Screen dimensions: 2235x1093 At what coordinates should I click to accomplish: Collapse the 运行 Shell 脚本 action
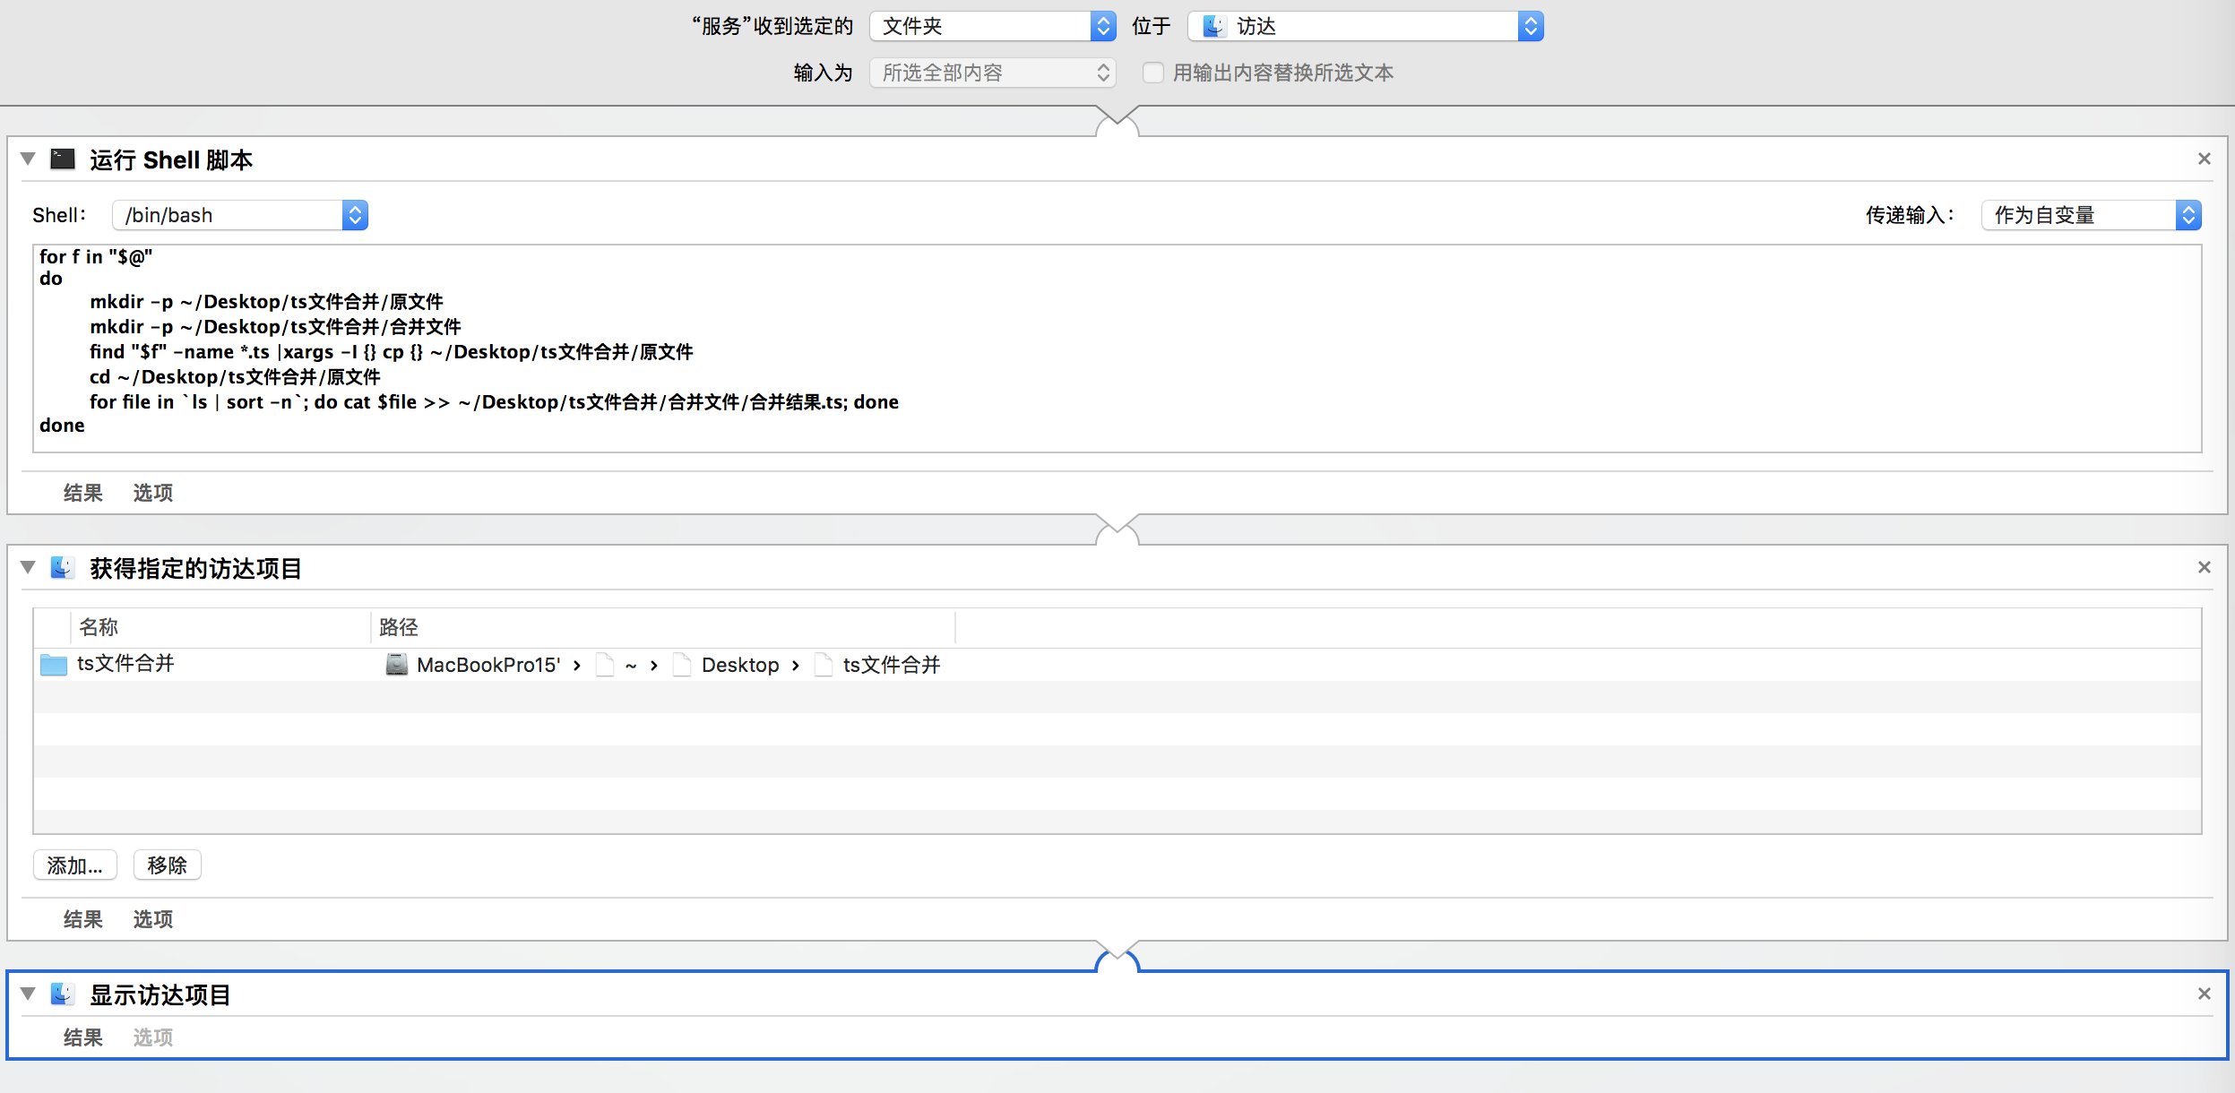click(x=28, y=159)
